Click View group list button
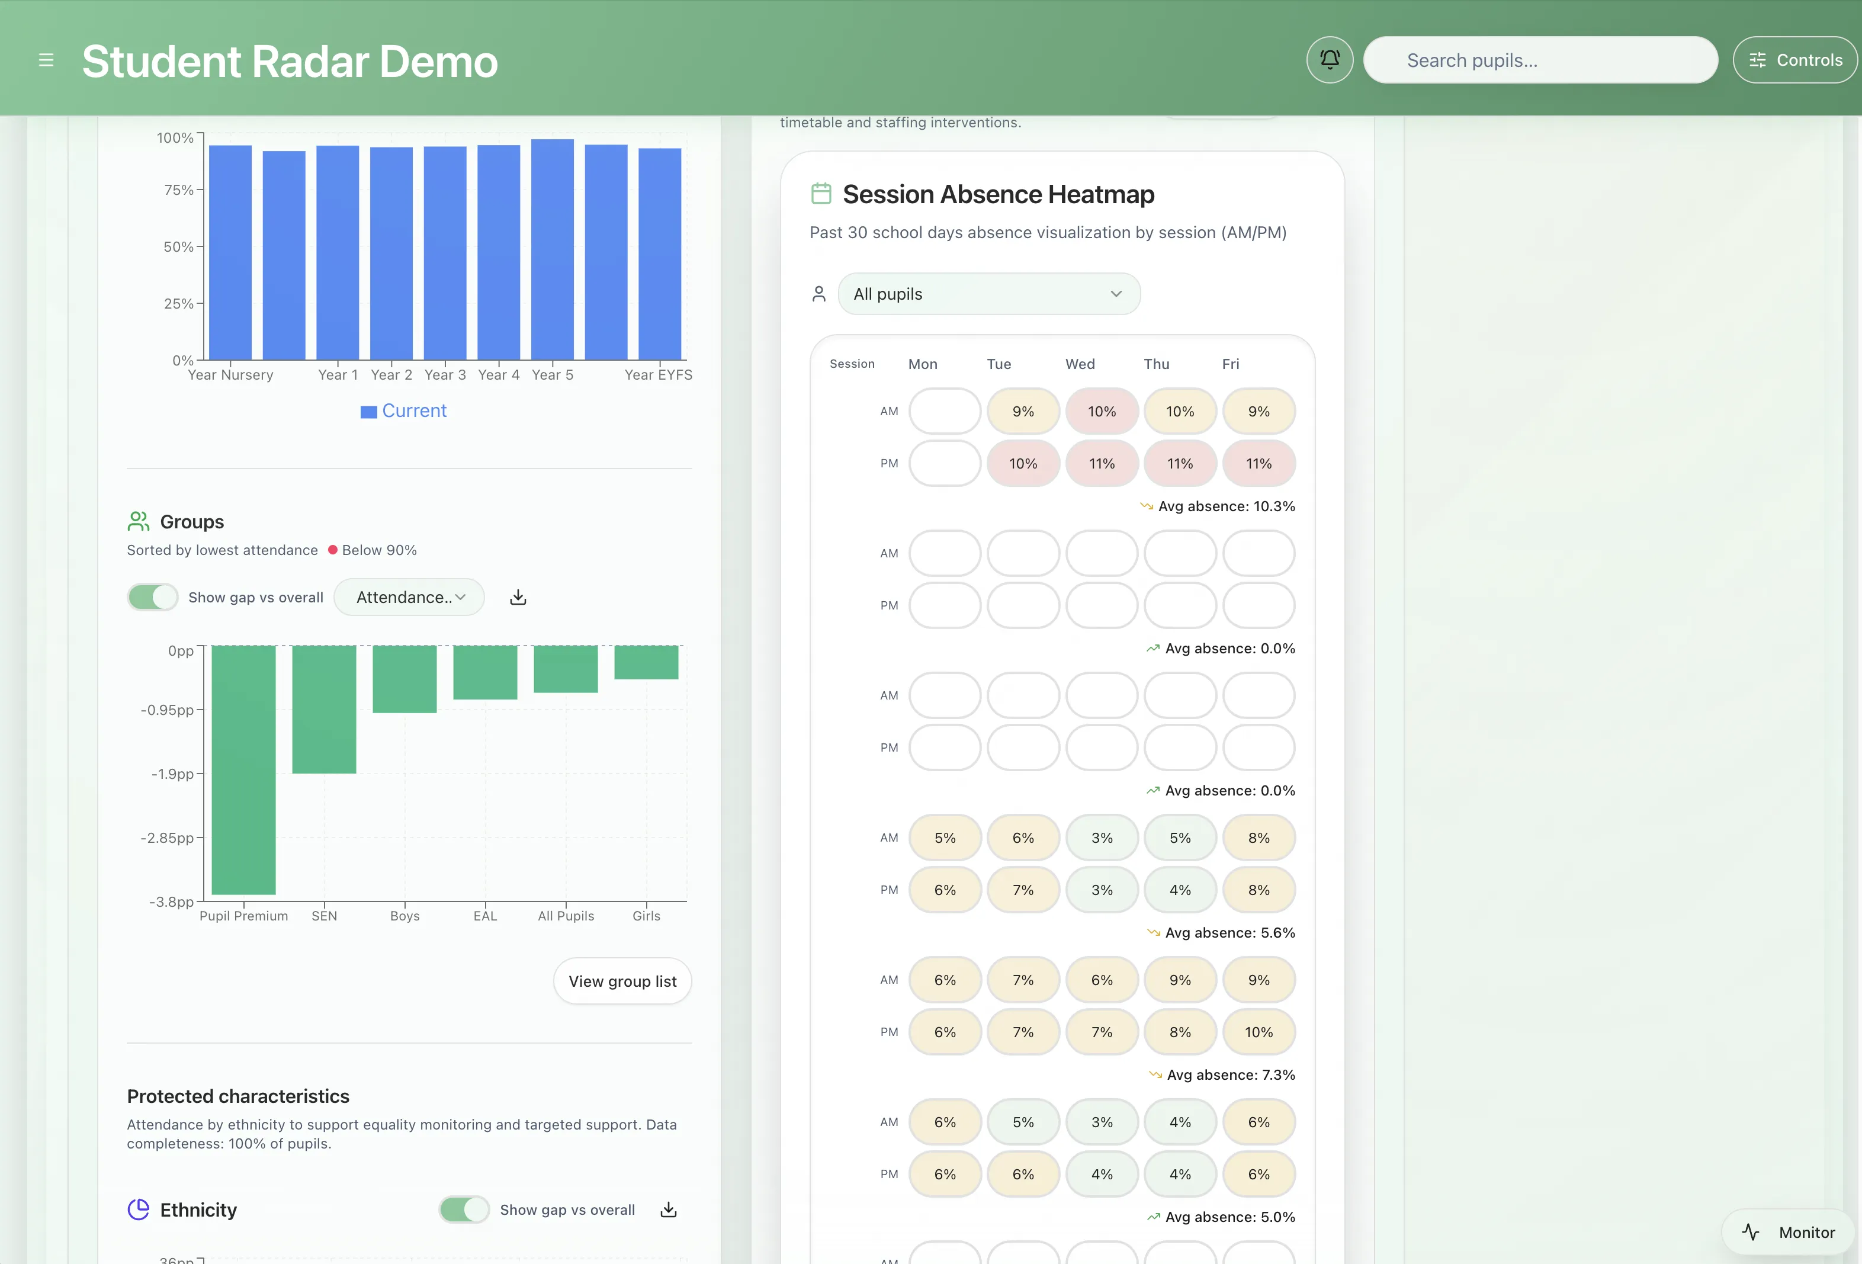This screenshot has height=1264, width=1862. pos(622,981)
